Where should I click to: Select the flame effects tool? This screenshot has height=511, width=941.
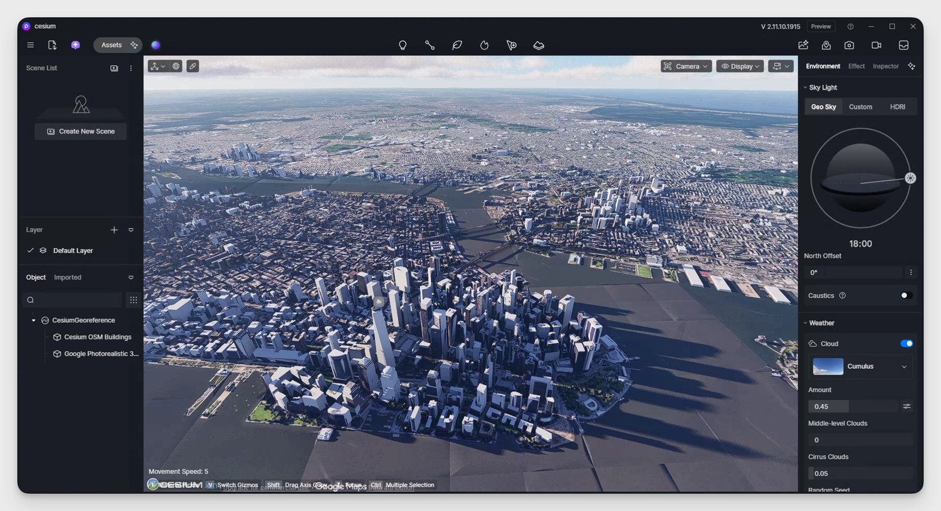click(x=484, y=45)
